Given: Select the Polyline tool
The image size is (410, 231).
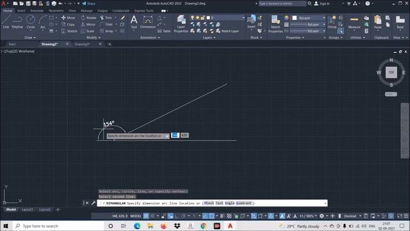Looking at the screenshot, I should tap(17, 21).
